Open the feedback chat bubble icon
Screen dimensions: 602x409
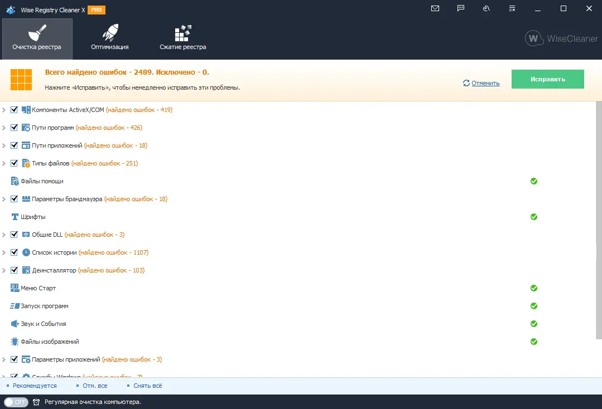pos(461,8)
